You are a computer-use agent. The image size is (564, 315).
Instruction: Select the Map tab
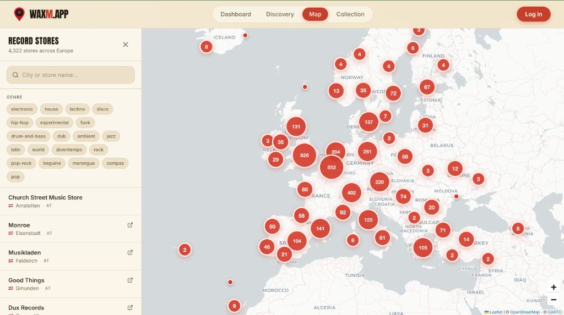[x=315, y=14]
